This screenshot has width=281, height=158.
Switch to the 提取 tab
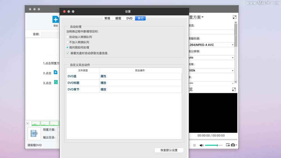(x=118, y=18)
